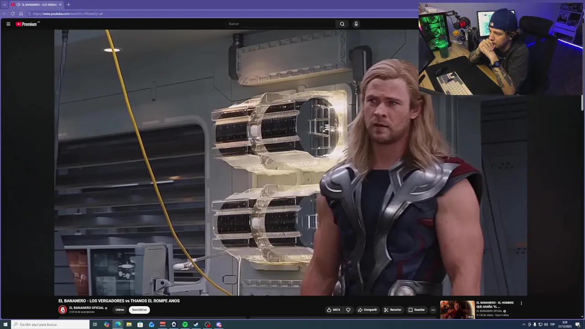The image size is (585, 329).
Task: Switch ESP keyboard language indicator
Action: click(x=553, y=324)
